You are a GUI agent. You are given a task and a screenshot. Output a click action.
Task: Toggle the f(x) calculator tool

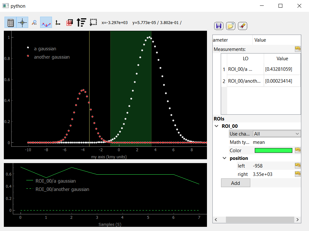tap(11, 22)
